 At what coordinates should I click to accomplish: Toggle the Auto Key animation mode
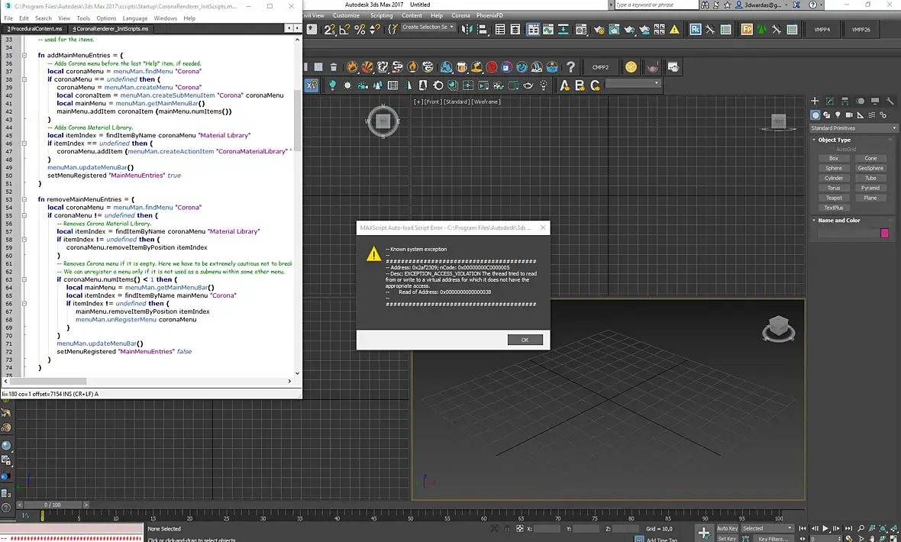click(x=727, y=528)
